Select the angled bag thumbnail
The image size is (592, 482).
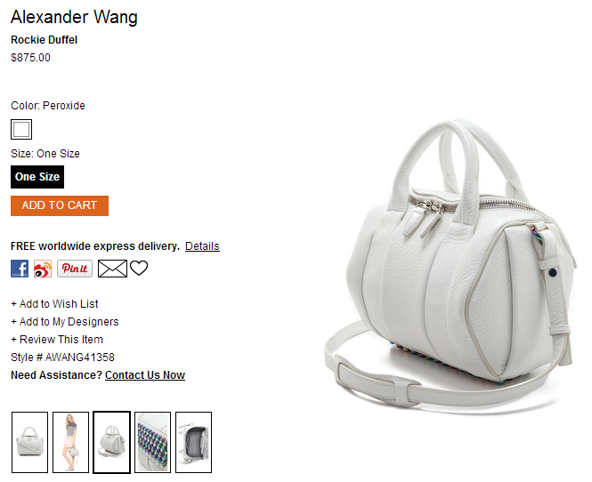[112, 442]
